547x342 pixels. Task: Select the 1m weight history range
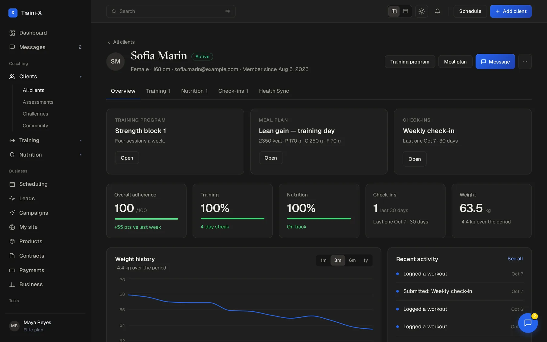323,260
